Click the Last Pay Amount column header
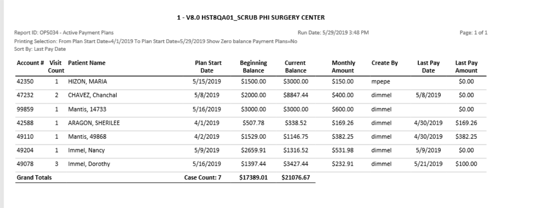543x208 pixels. 466,67
